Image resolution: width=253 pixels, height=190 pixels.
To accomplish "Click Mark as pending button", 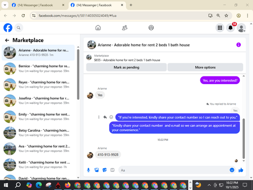I will [x=126, y=67].
